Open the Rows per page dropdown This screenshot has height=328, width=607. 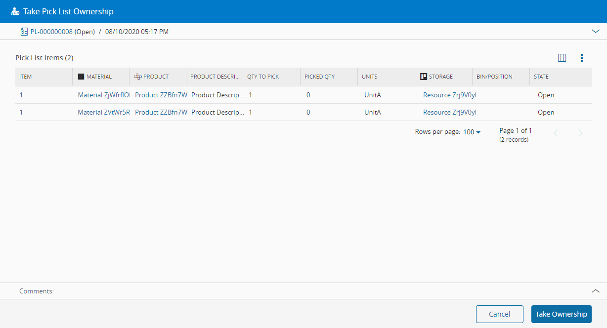pos(472,132)
